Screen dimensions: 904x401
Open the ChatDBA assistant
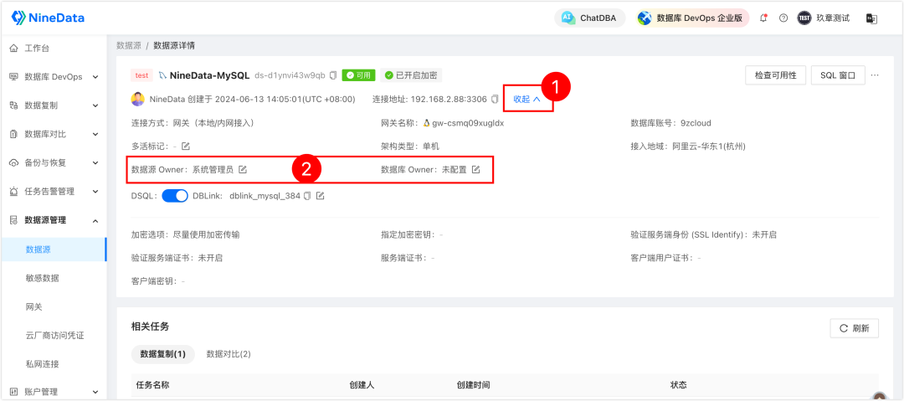point(590,18)
